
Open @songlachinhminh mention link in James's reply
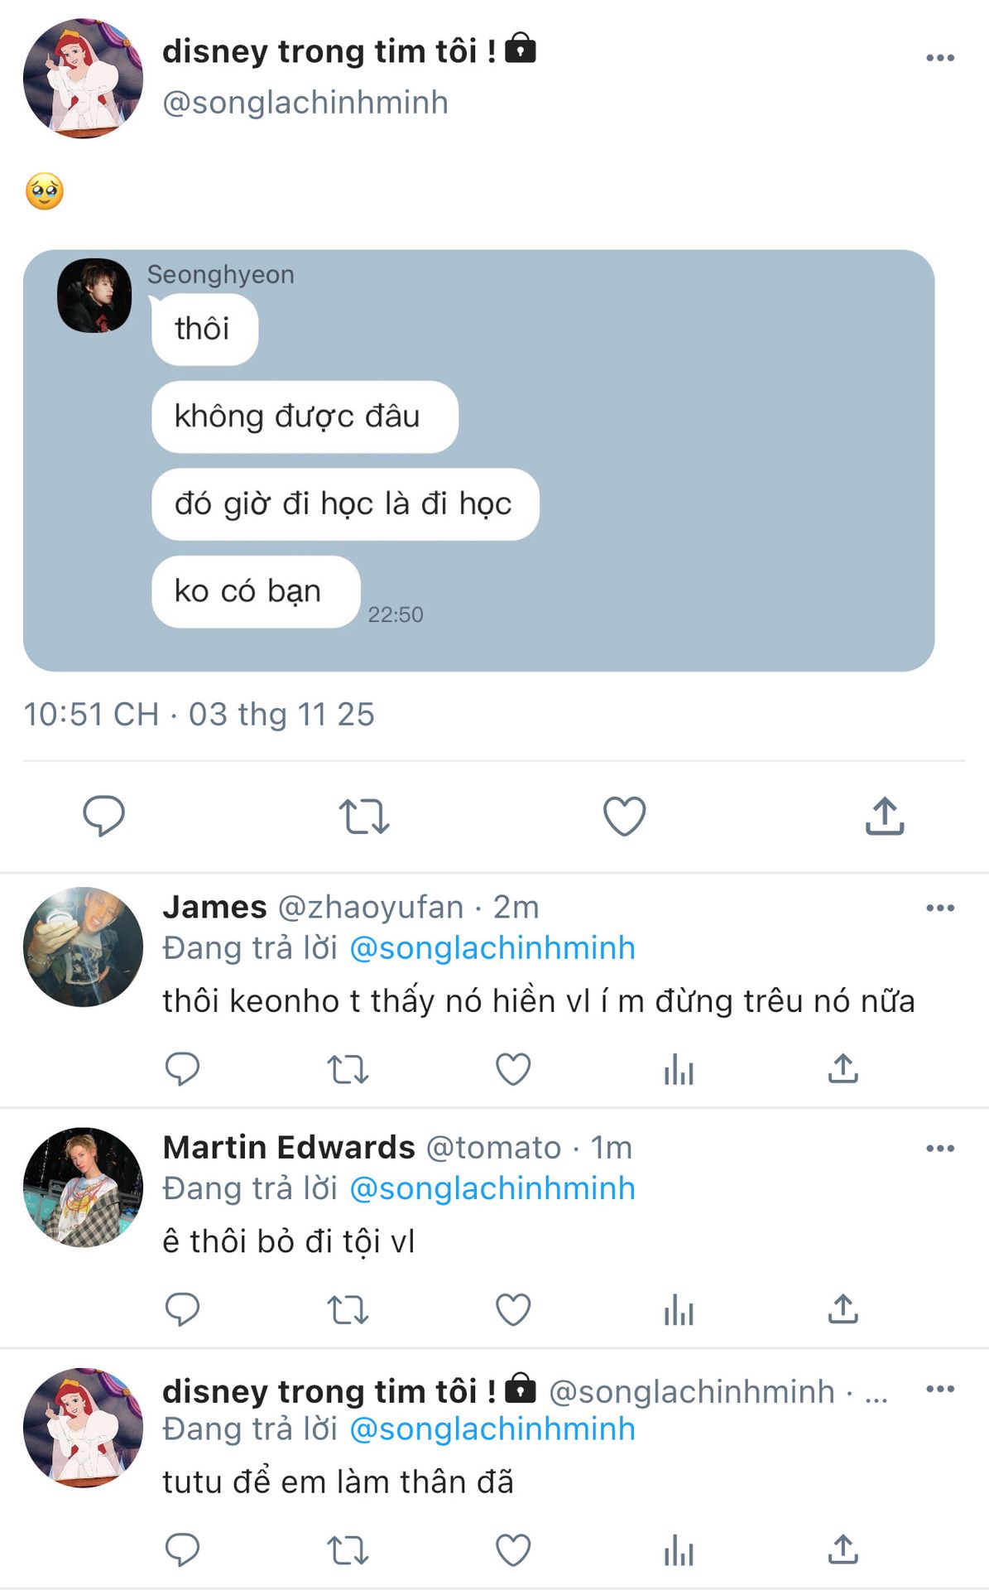(492, 948)
